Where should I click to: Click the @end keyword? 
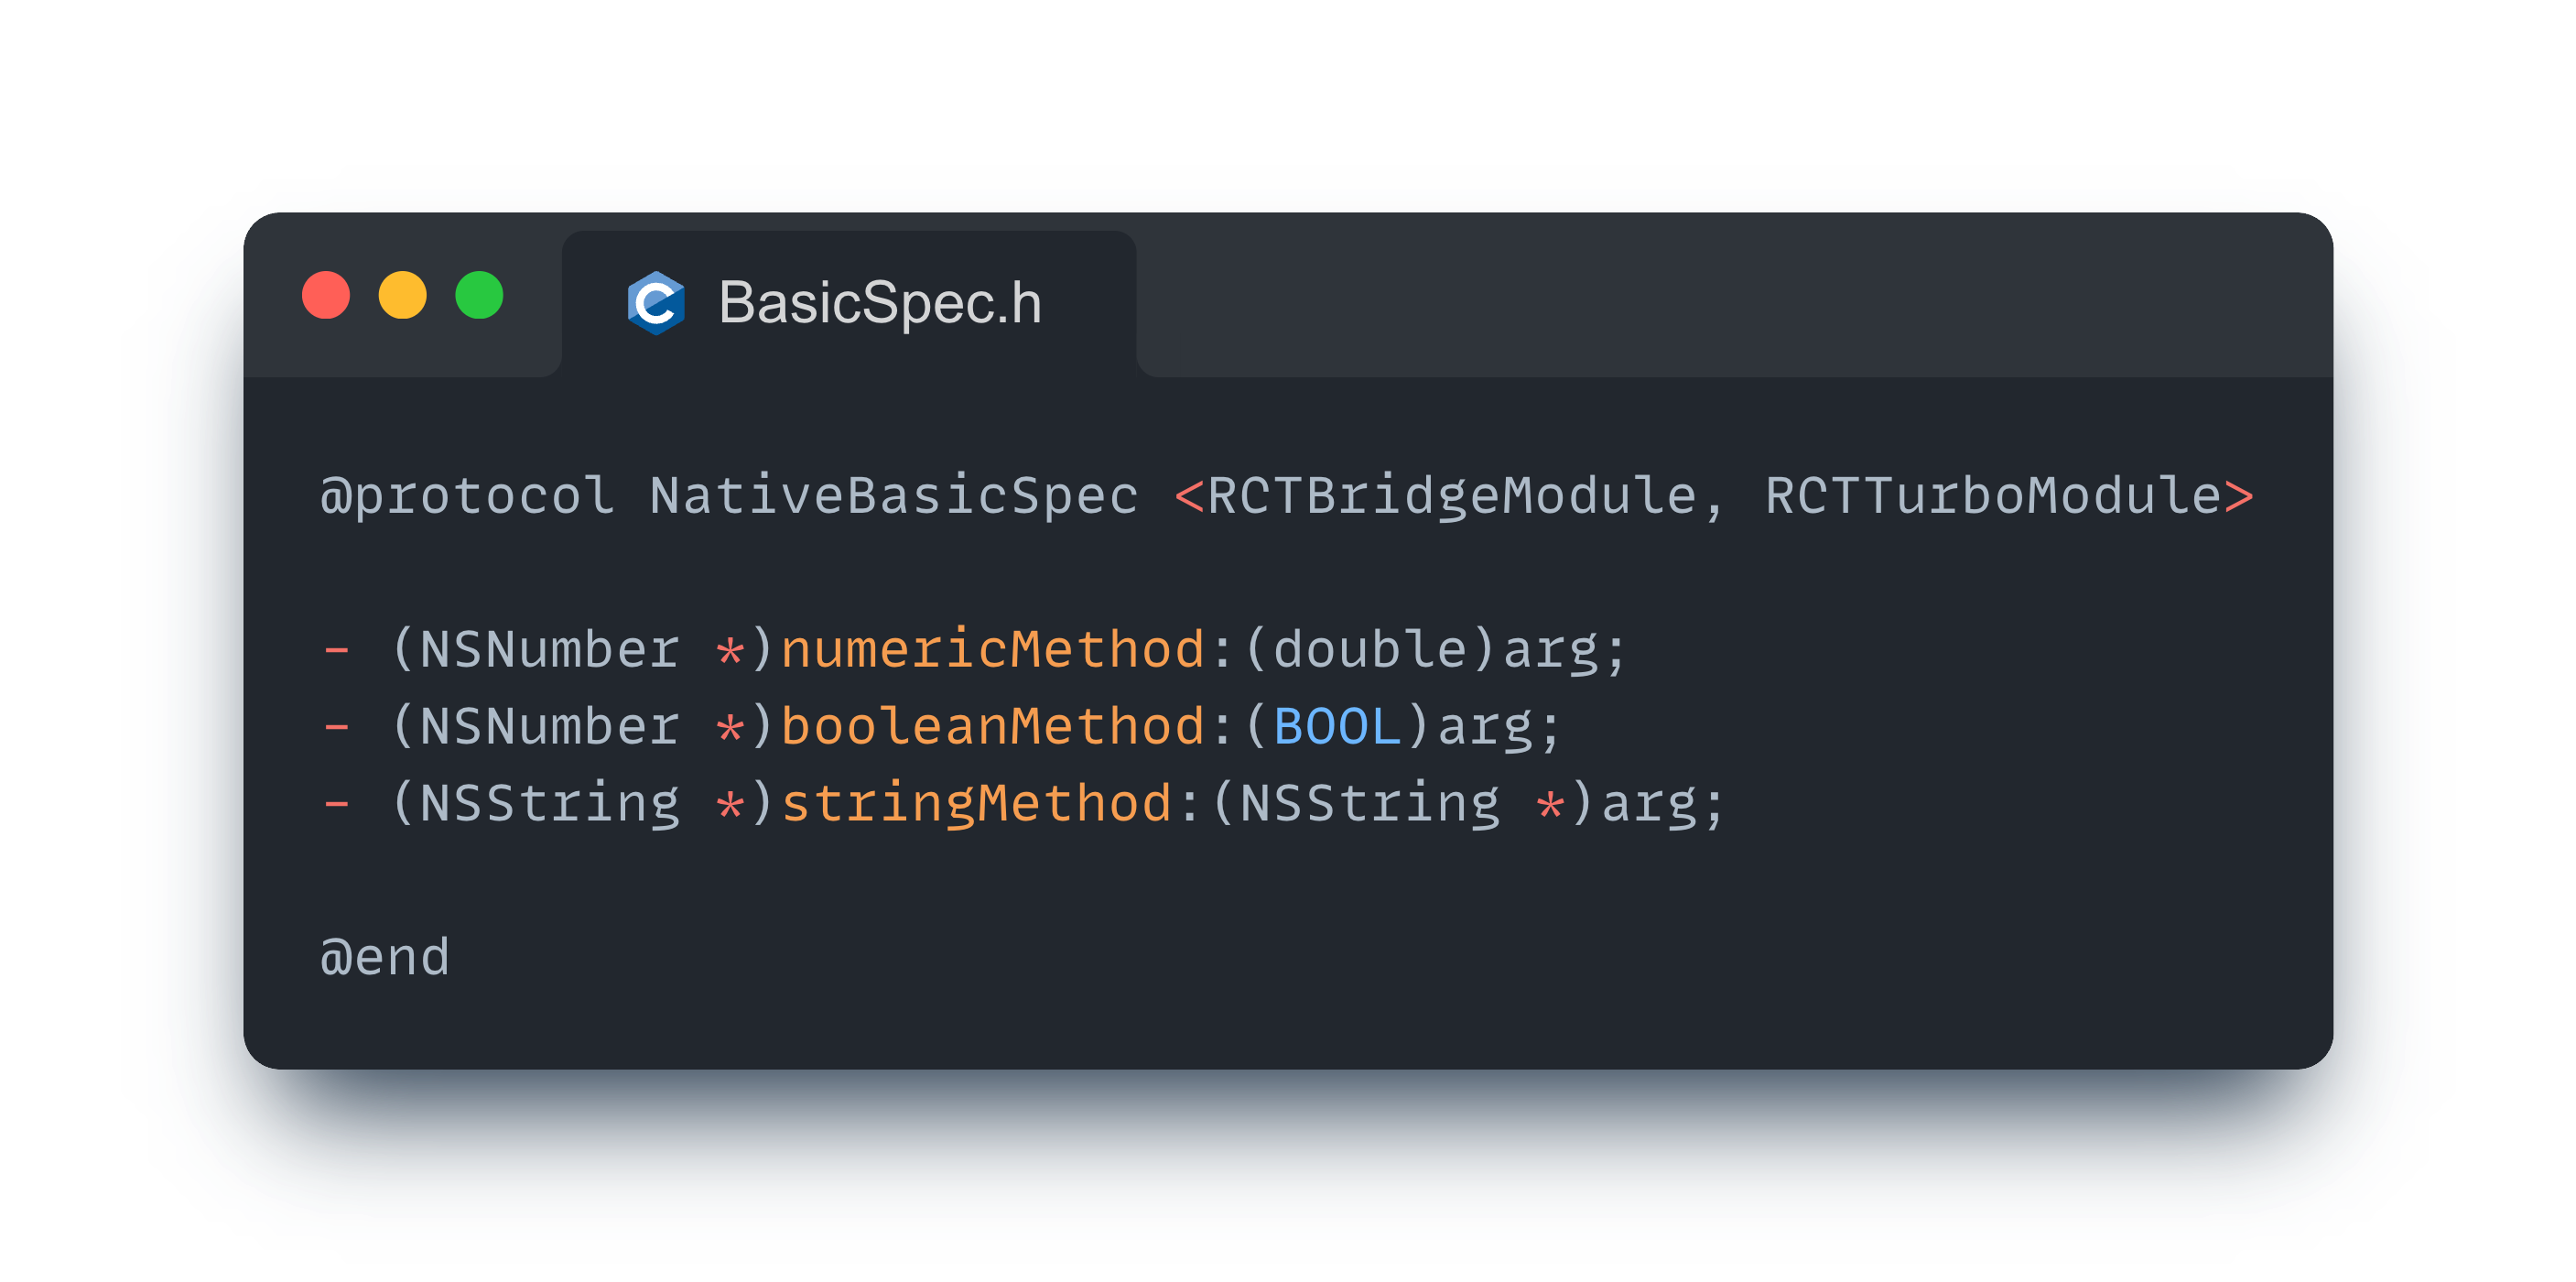tap(385, 958)
